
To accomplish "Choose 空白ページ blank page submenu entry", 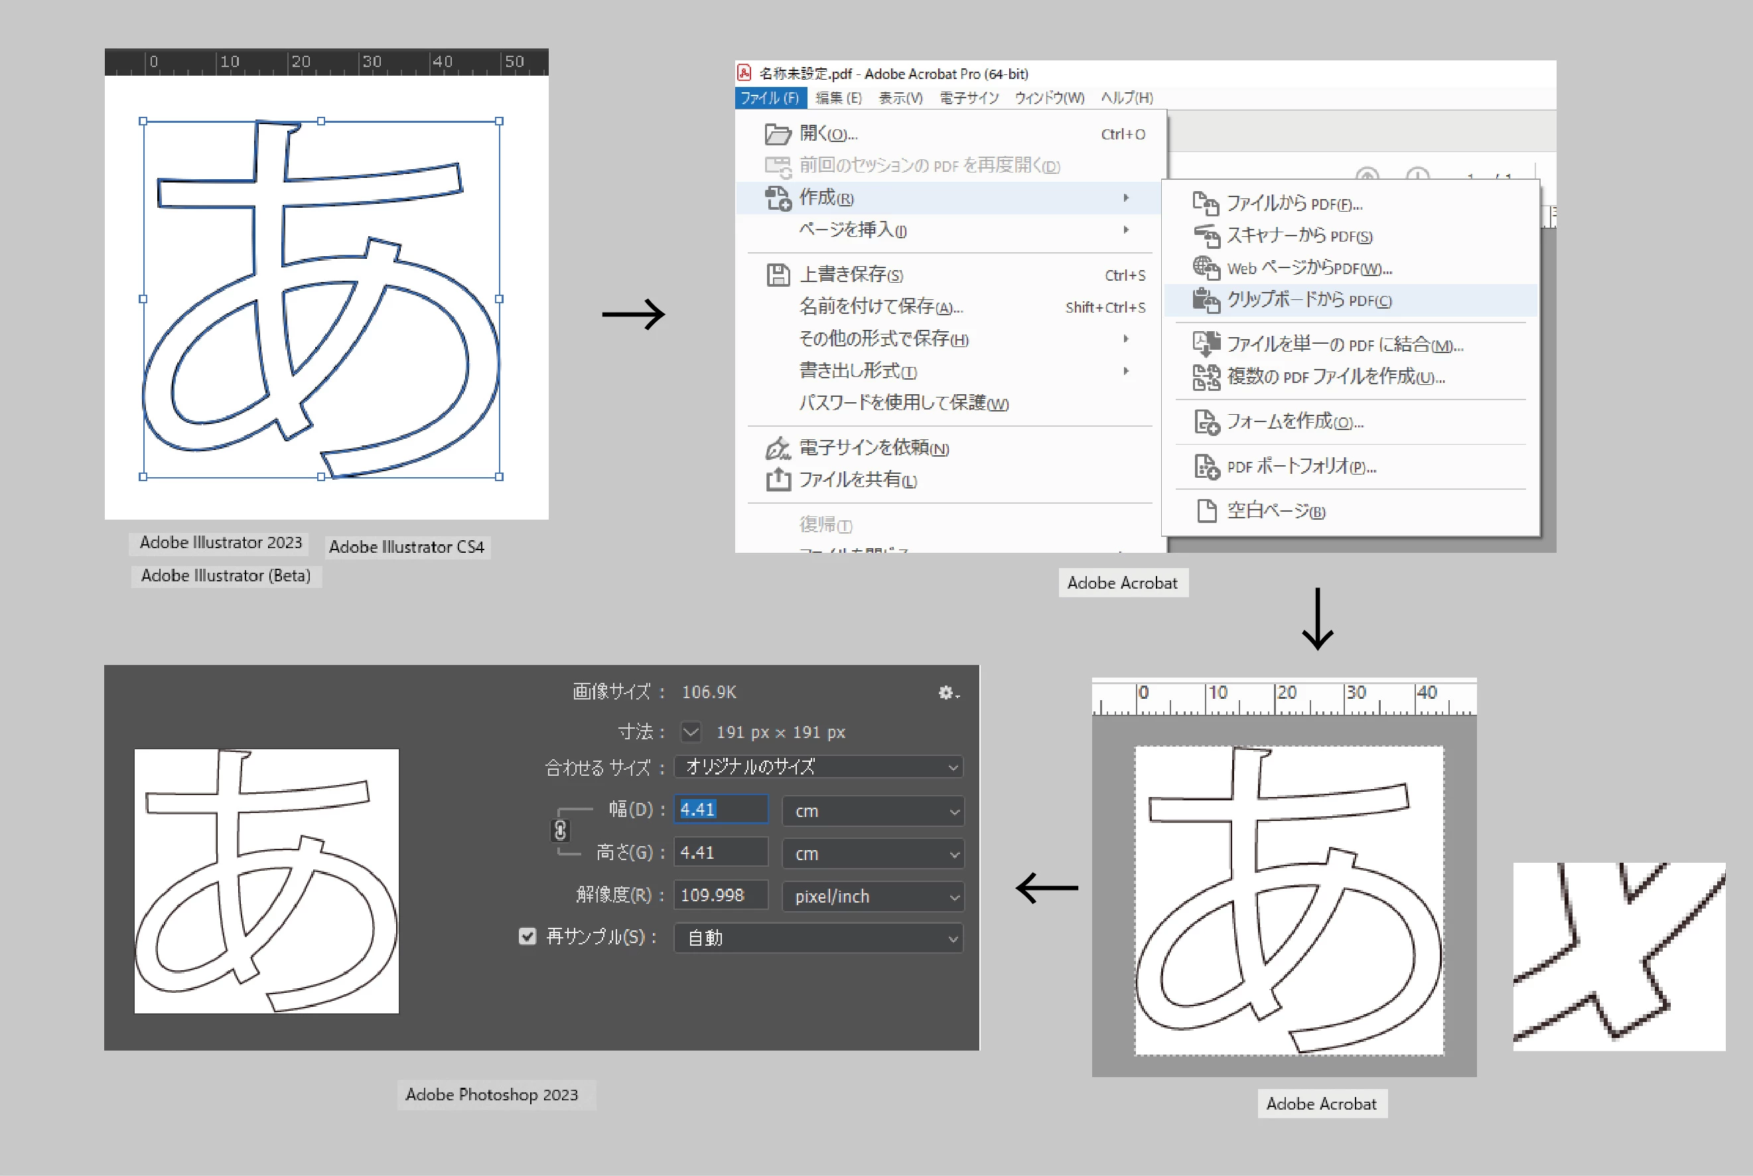I will pyautogui.click(x=1275, y=512).
